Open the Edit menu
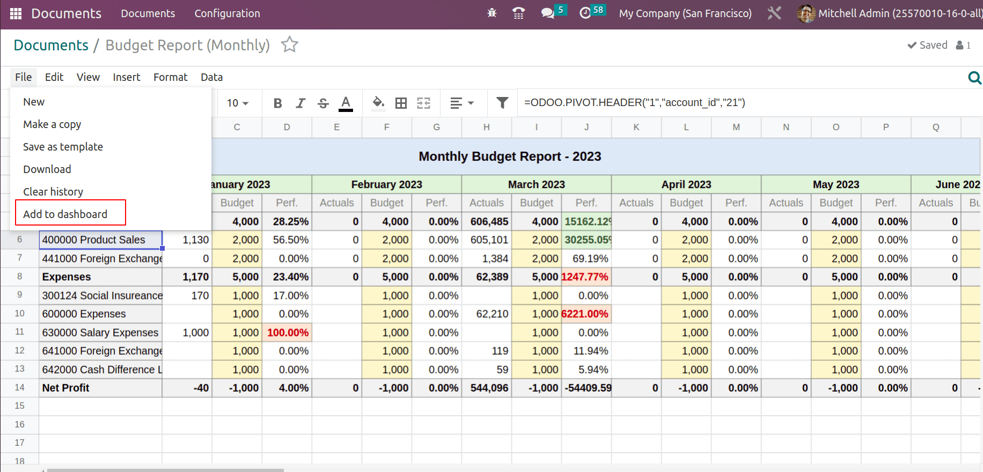 pos(54,77)
